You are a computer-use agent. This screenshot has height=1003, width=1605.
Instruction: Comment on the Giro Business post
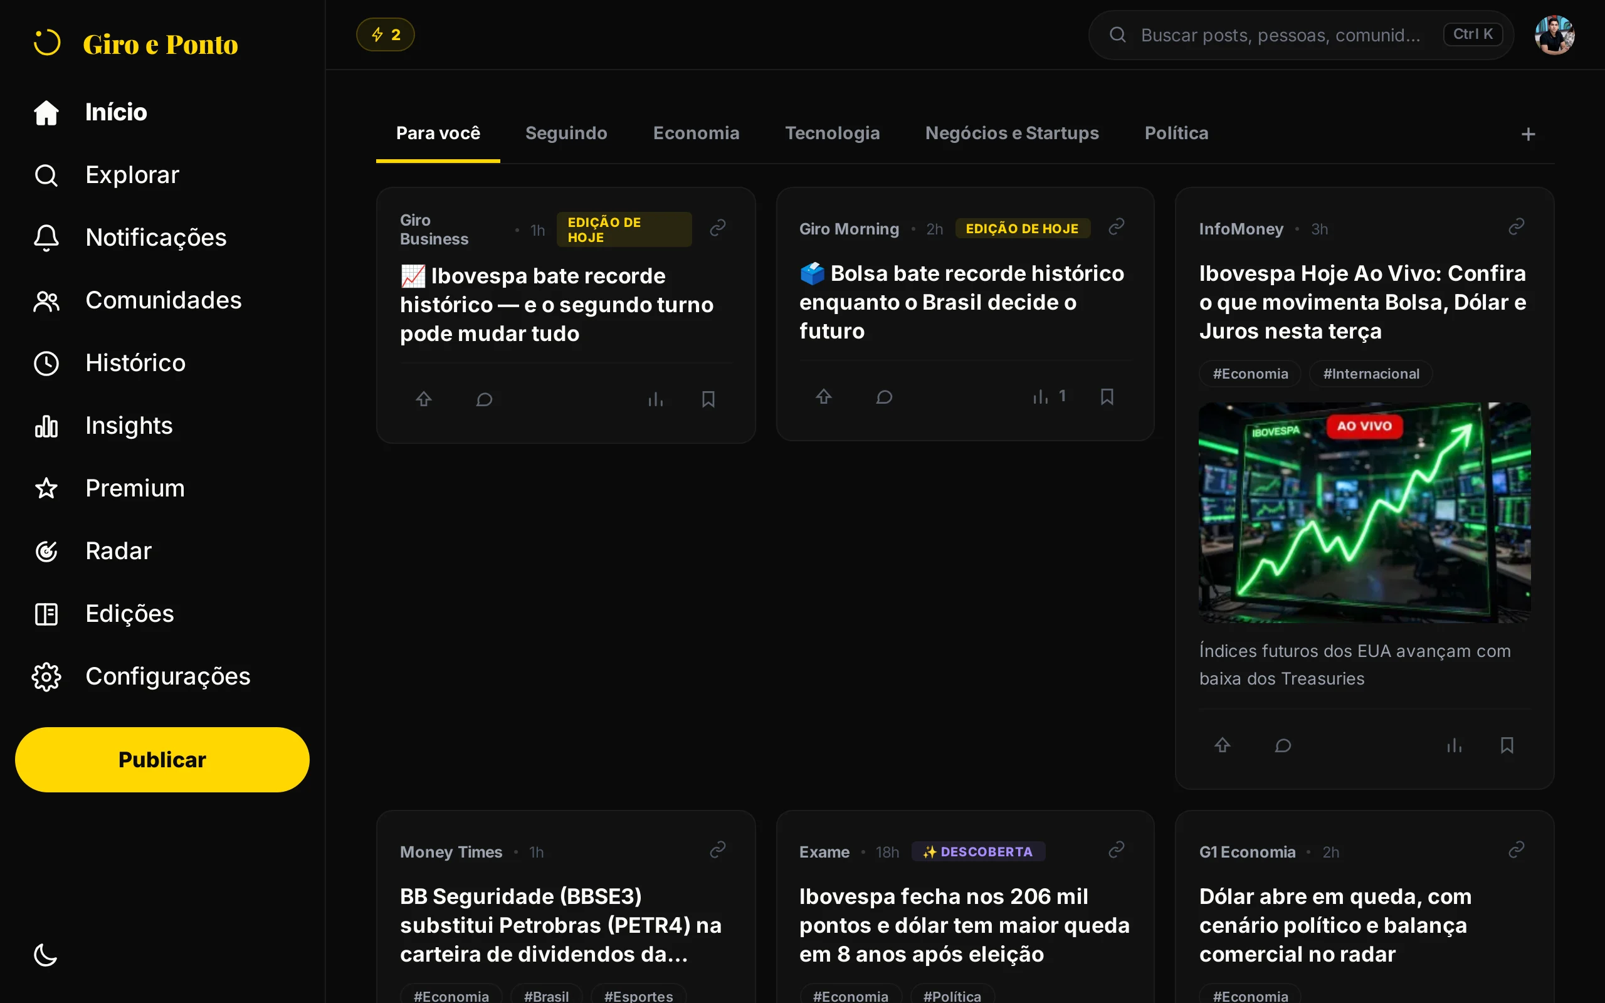click(485, 399)
